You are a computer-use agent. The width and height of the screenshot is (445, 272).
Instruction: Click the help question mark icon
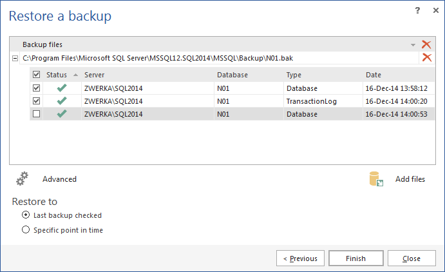(417, 10)
